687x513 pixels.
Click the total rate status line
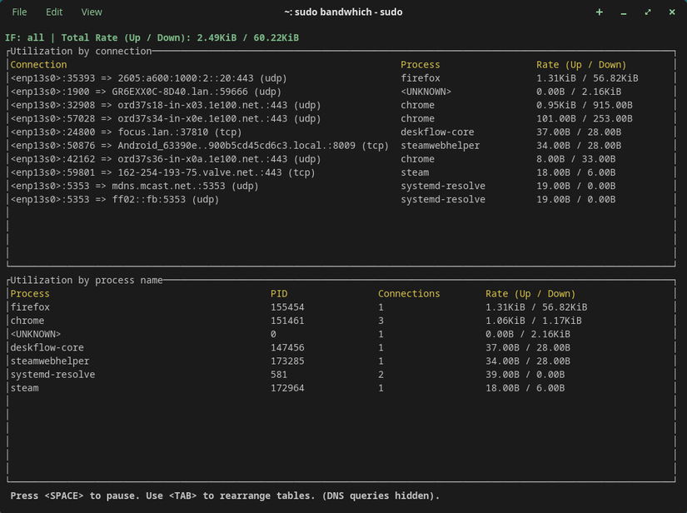click(x=152, y=37)
